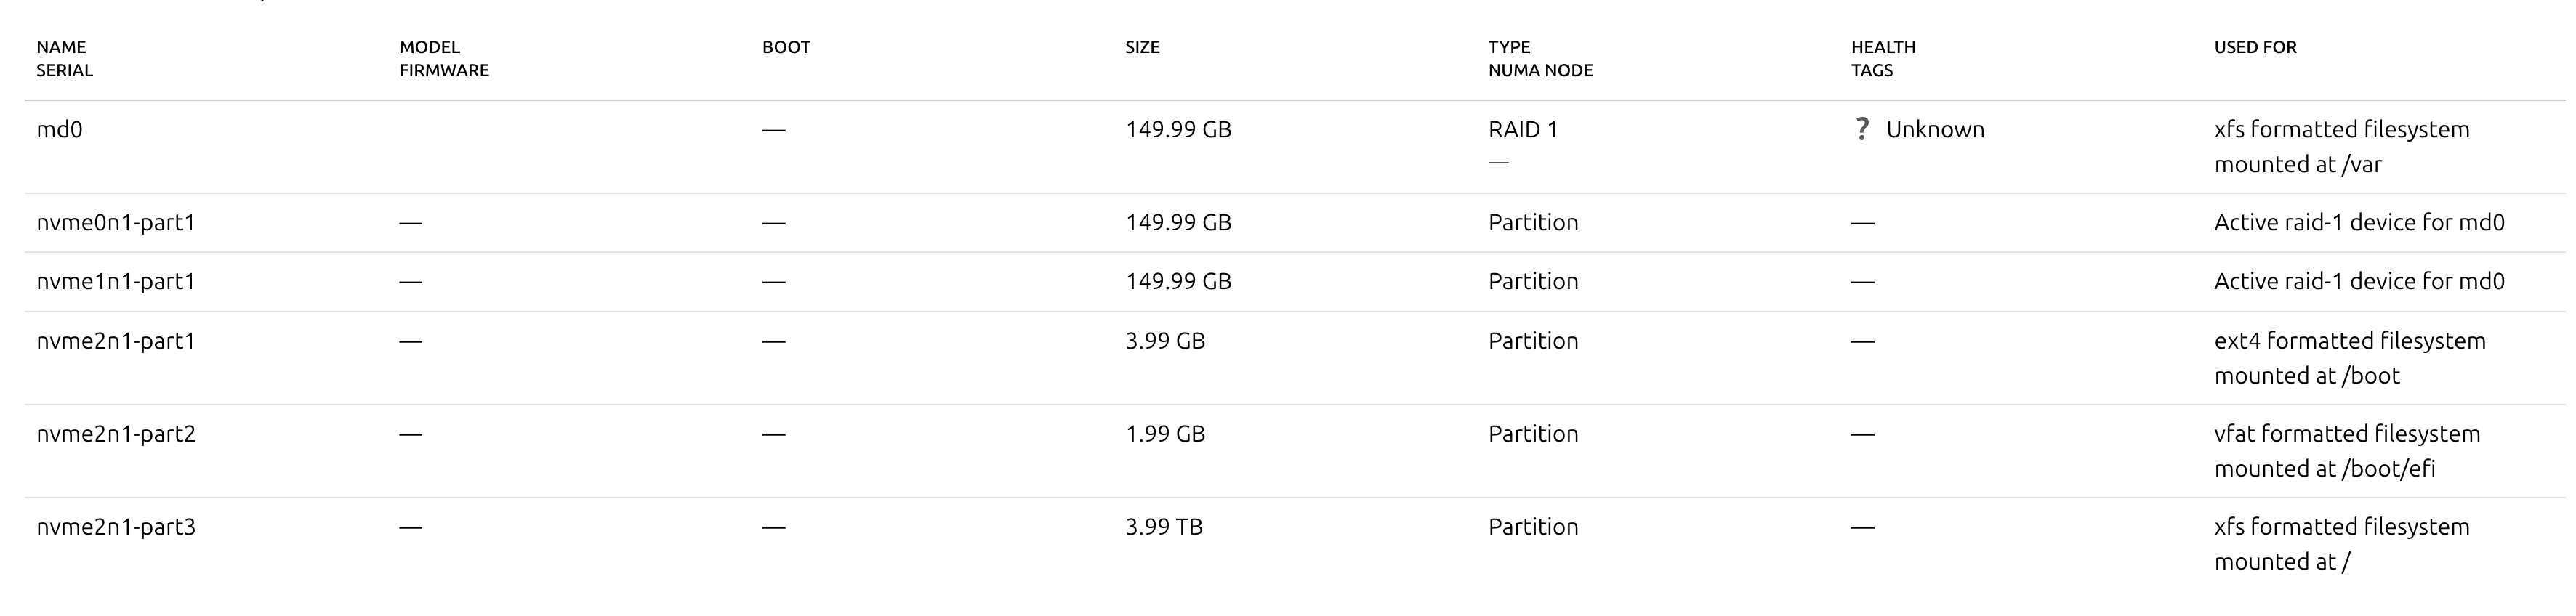Select the nvme1n1-part1 partition name
The image size is (2576, 616).
coord(116,282)
